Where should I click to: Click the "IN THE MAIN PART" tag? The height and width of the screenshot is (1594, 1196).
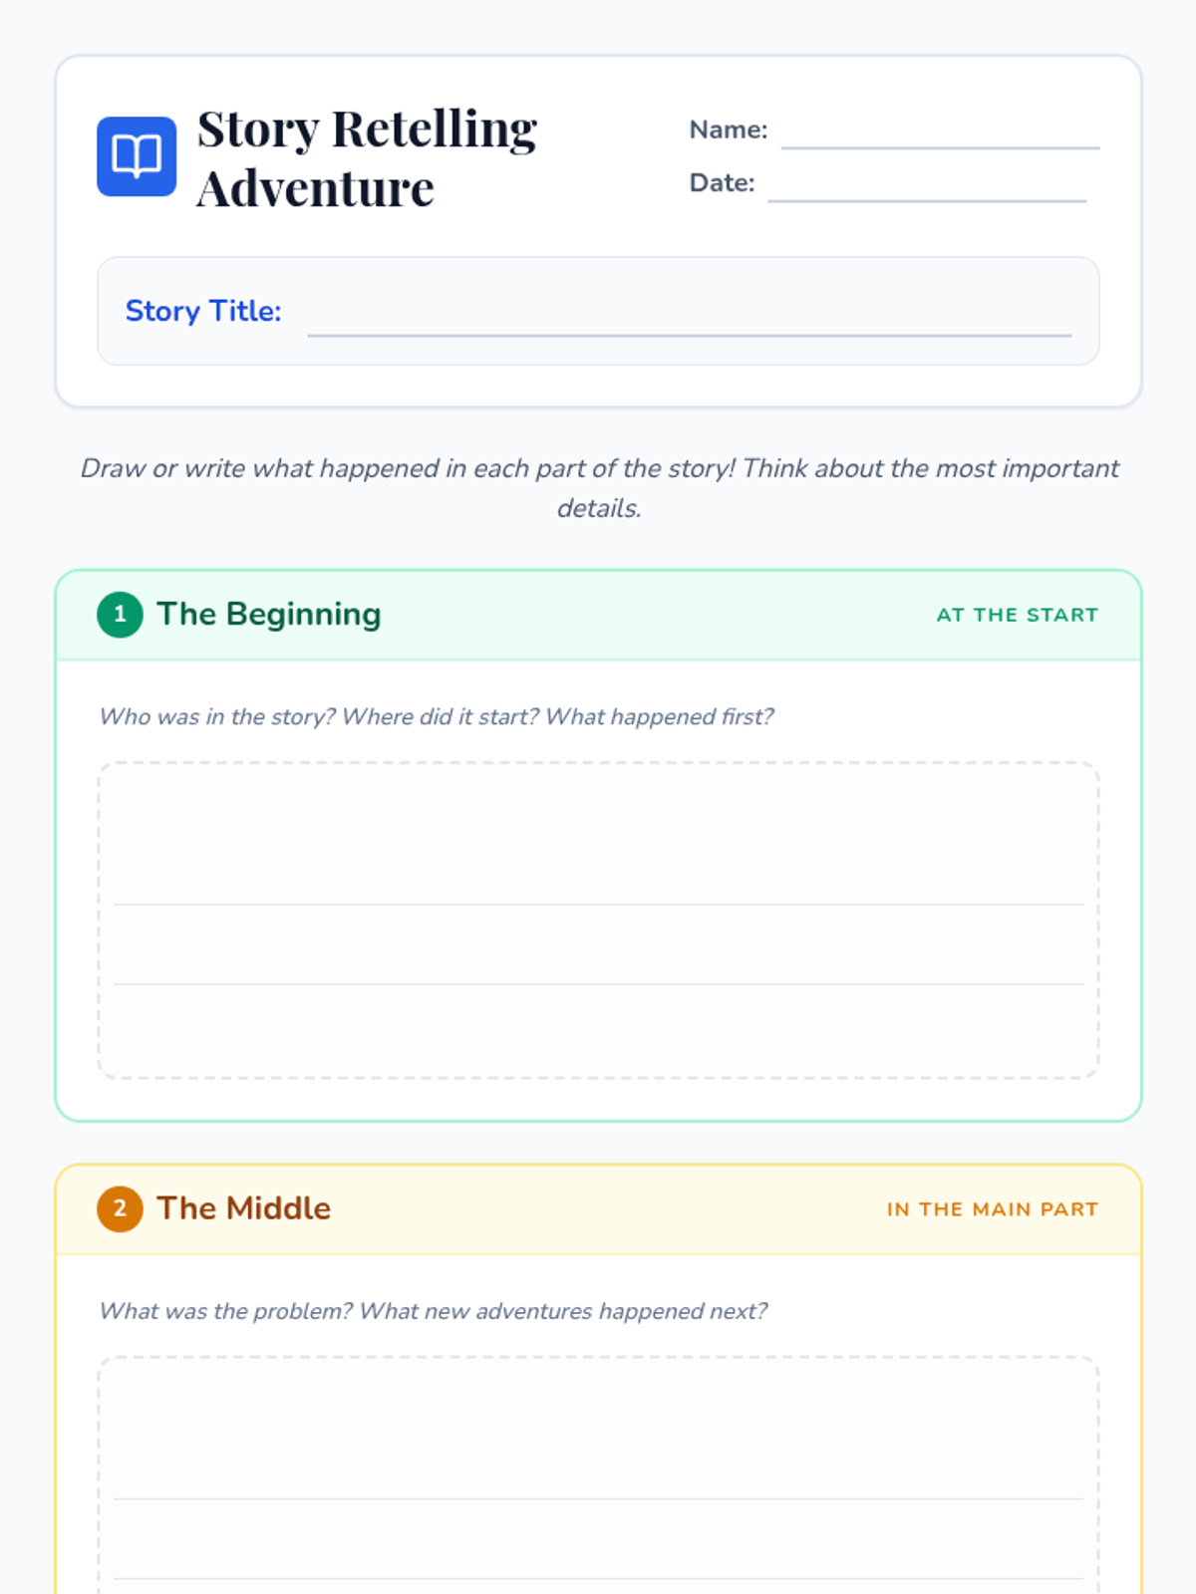tap(992, 1209)
